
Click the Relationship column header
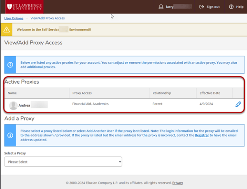tap(162, 93)
